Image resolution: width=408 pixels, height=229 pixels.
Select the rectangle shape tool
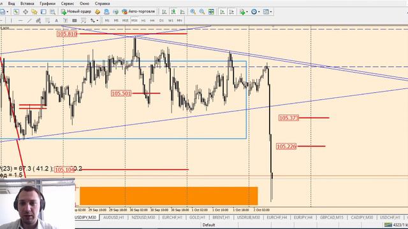click(x=75, y=20)
